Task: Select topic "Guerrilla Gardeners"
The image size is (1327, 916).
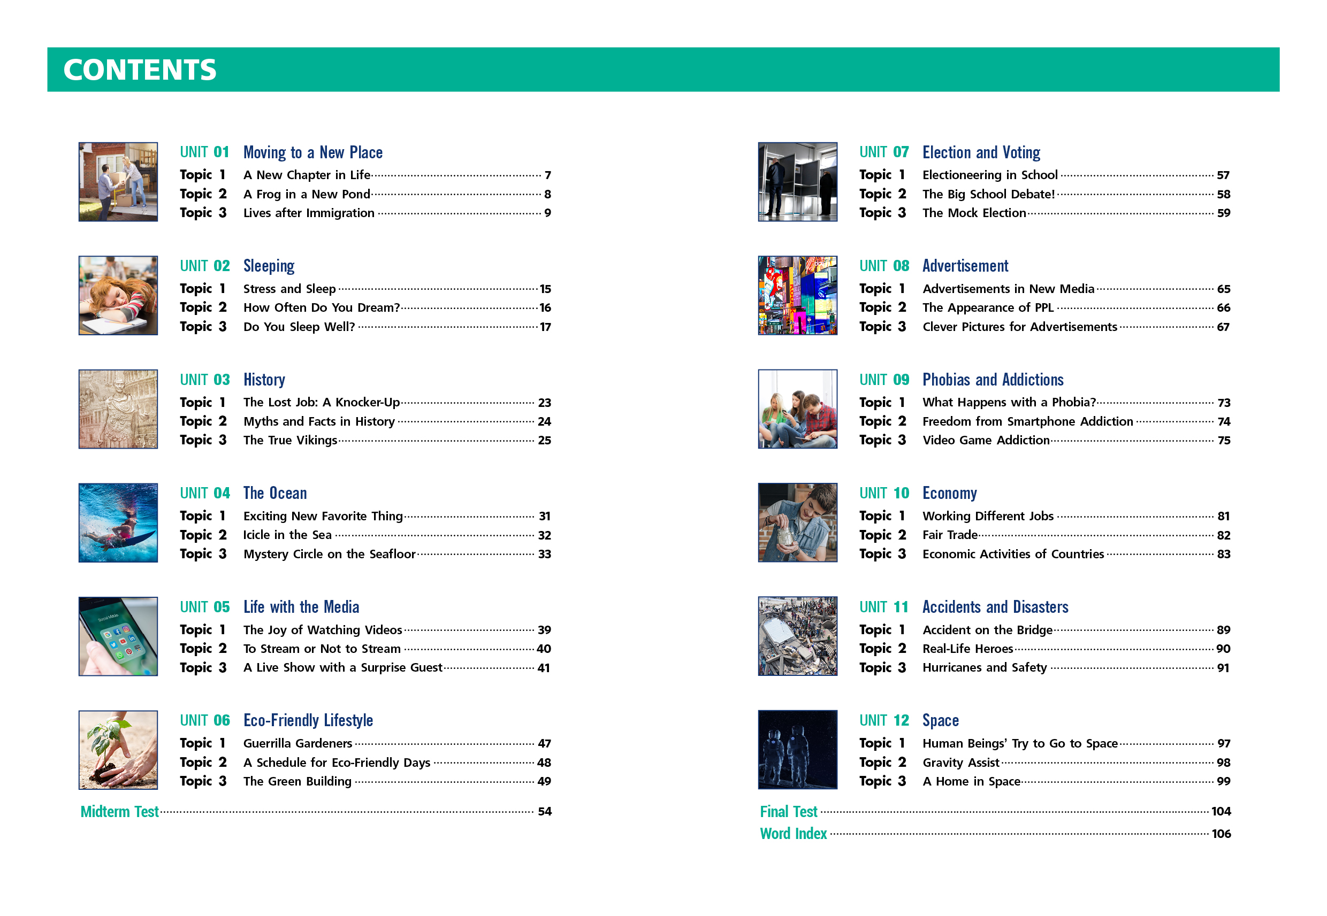Action: [x=298, y=744]
